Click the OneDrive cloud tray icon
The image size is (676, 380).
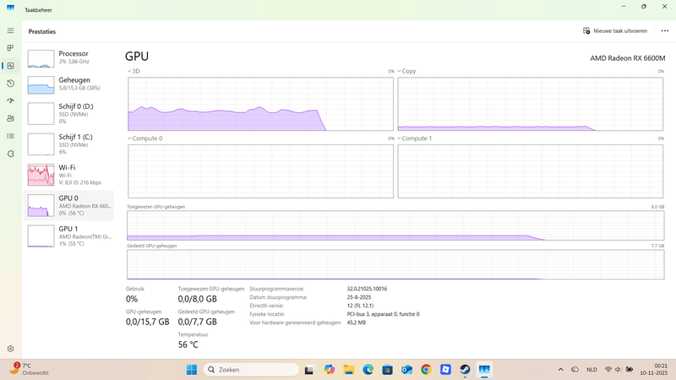tap(575, 370)
